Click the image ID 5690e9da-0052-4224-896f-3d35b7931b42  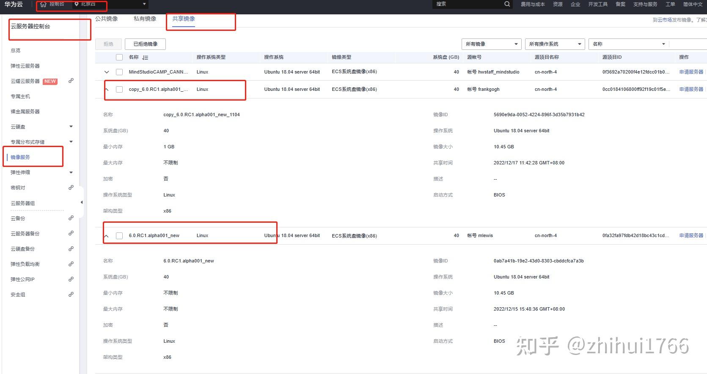pyautogui.click(x=539, y=115)
